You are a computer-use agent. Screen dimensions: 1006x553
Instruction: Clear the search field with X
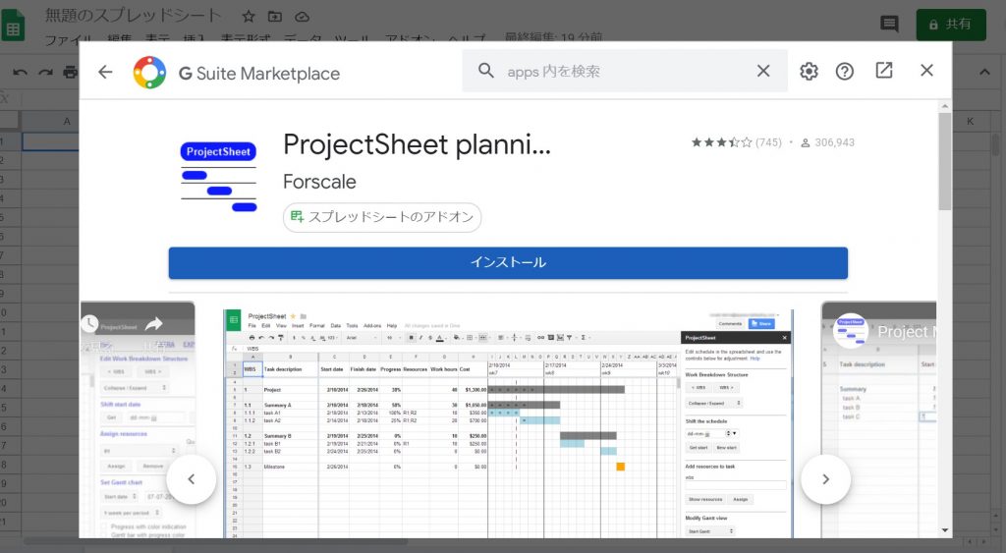point(762,71)
